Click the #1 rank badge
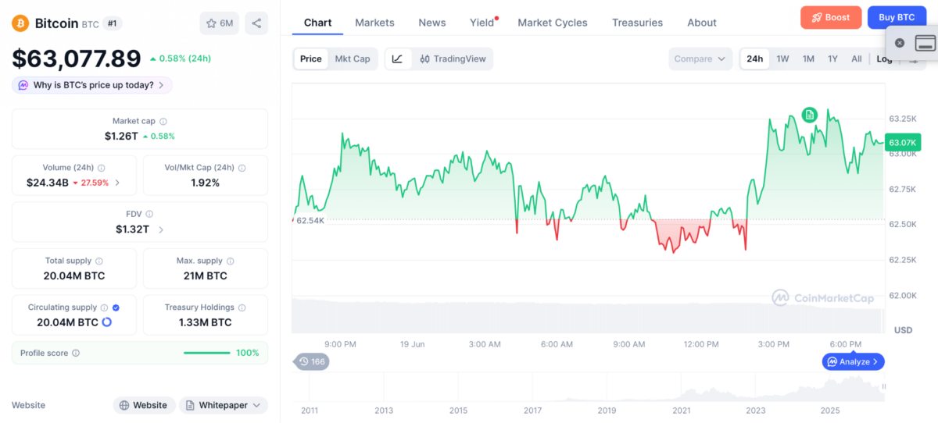Screen dimensions: 938x423 [x=112, y=23]
